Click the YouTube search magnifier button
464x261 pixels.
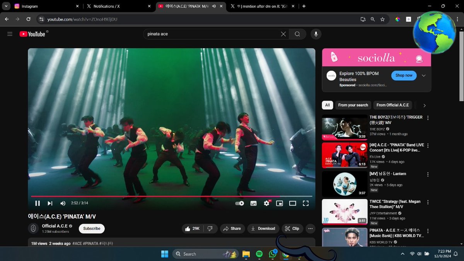(x=297, y=34)
